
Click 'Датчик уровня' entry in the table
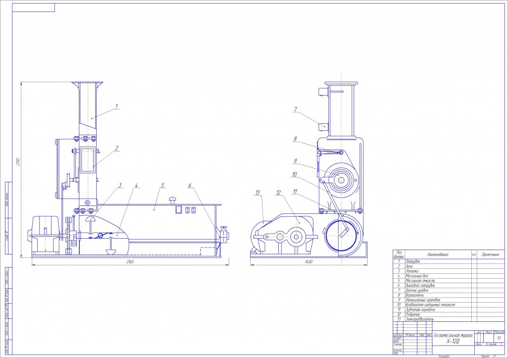tap(417, 290)
